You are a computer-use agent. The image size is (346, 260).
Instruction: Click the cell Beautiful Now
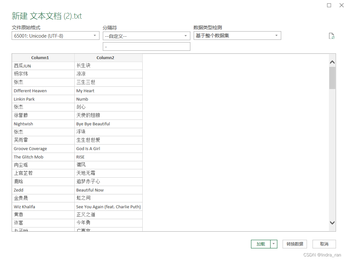(109, 190)
